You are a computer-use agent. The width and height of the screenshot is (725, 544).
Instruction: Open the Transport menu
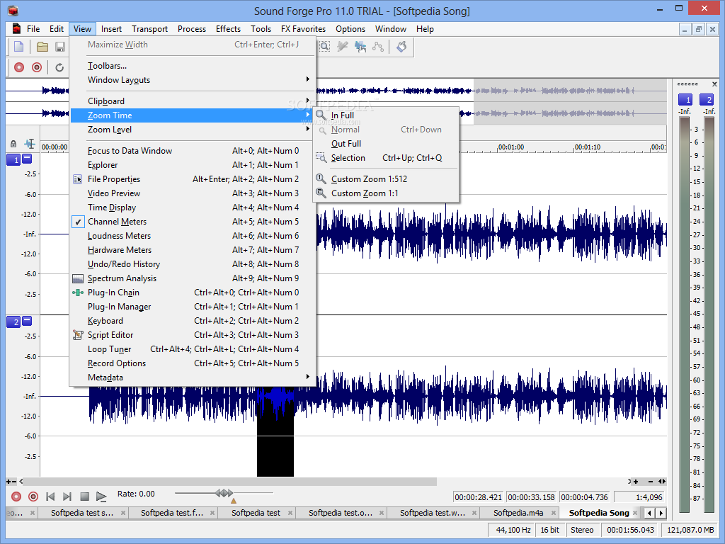pyautogui.click(x=149, y=29)
